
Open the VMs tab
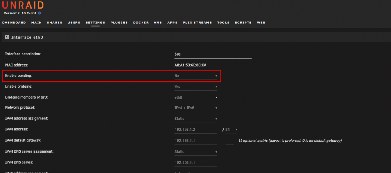(158, 22)
